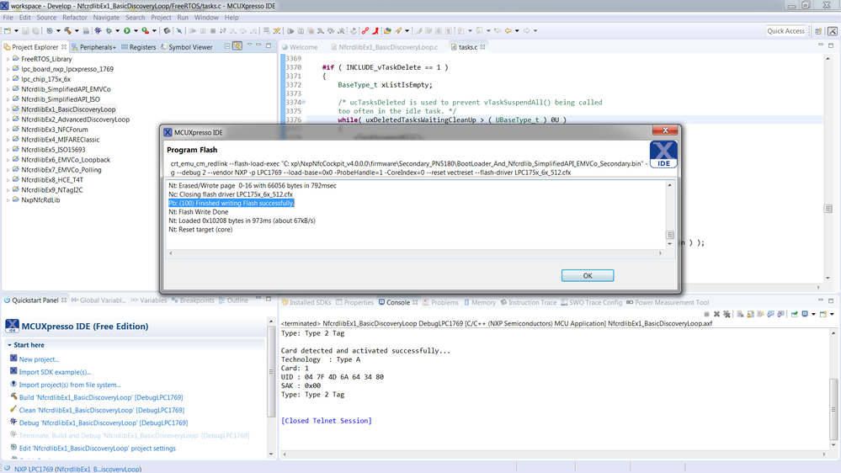Image resolution: width=841 pixels, height=473 pixels.
Task: Open the Forward navigation history dropdown
Action: pos(535,31)
